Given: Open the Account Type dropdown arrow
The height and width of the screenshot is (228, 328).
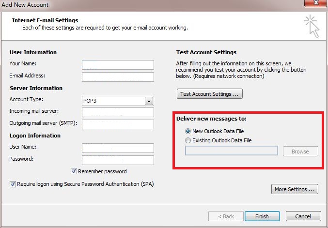Looking at the screenshot, I should click(149, 101).
